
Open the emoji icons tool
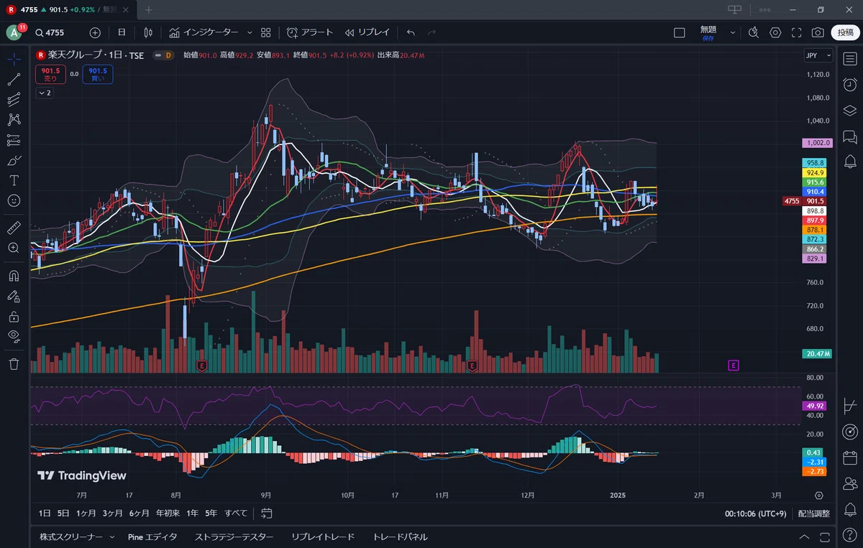(14, 200)
